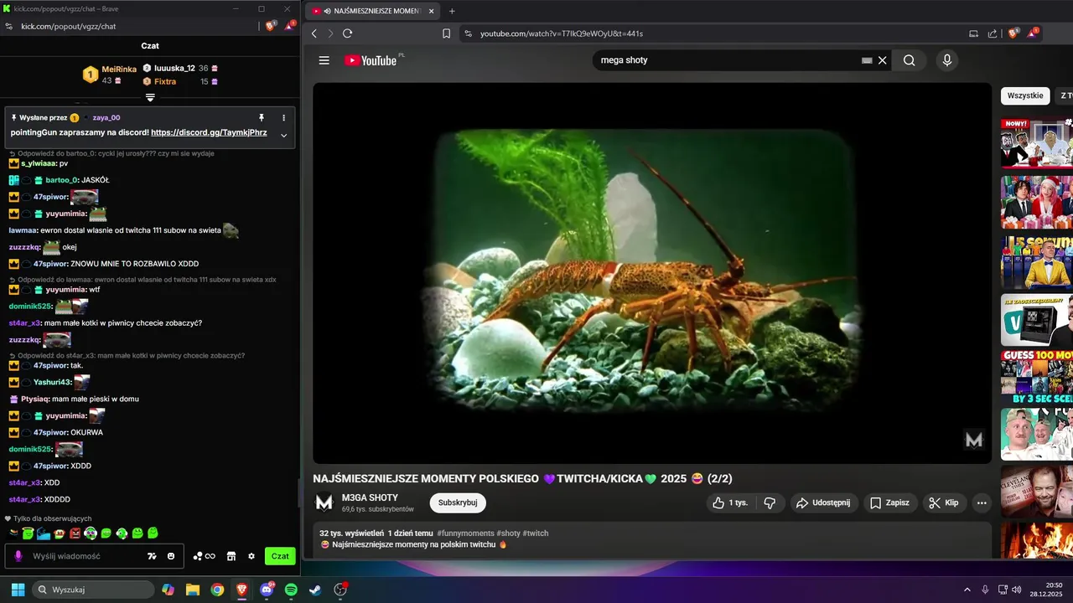This screenshot has width=1073, height=603.
Task: Clear the YouTube search query with X
Action: [883, 60]
